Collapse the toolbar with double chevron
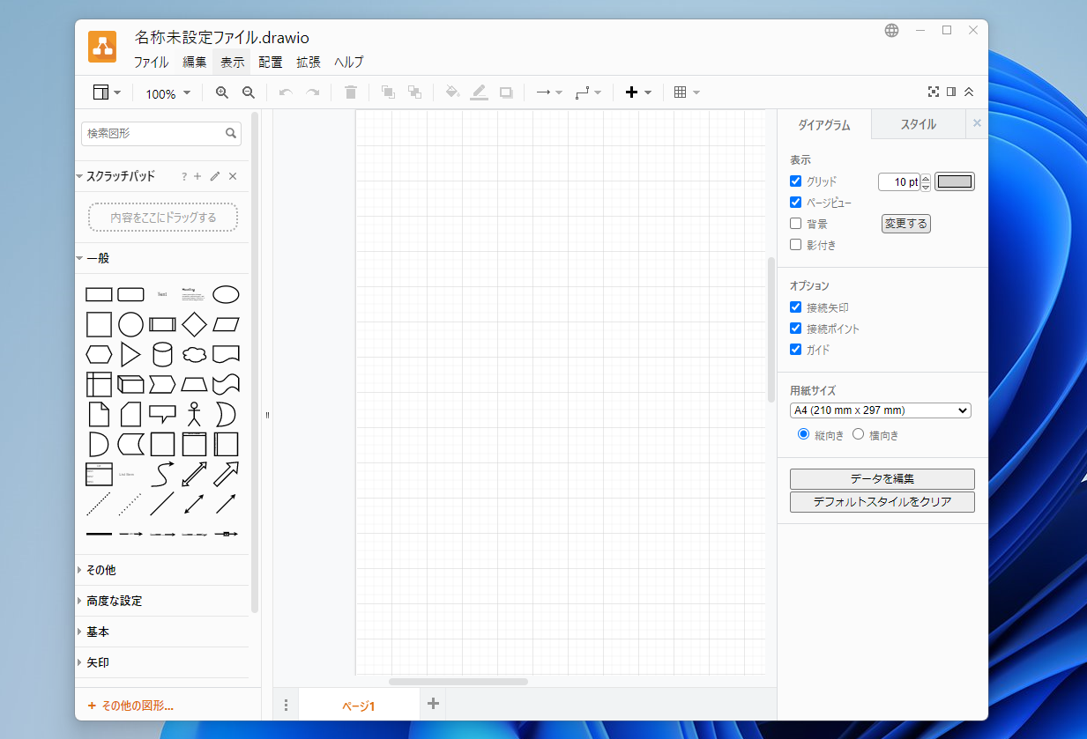Viewport: 1087px width, 739px height. (969, 92)
